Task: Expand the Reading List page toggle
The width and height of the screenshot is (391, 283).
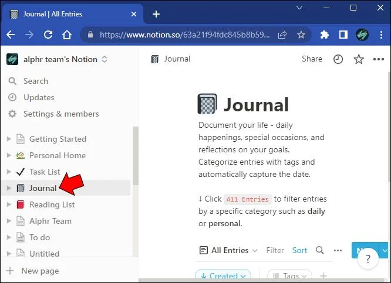Action: point(9,204)
